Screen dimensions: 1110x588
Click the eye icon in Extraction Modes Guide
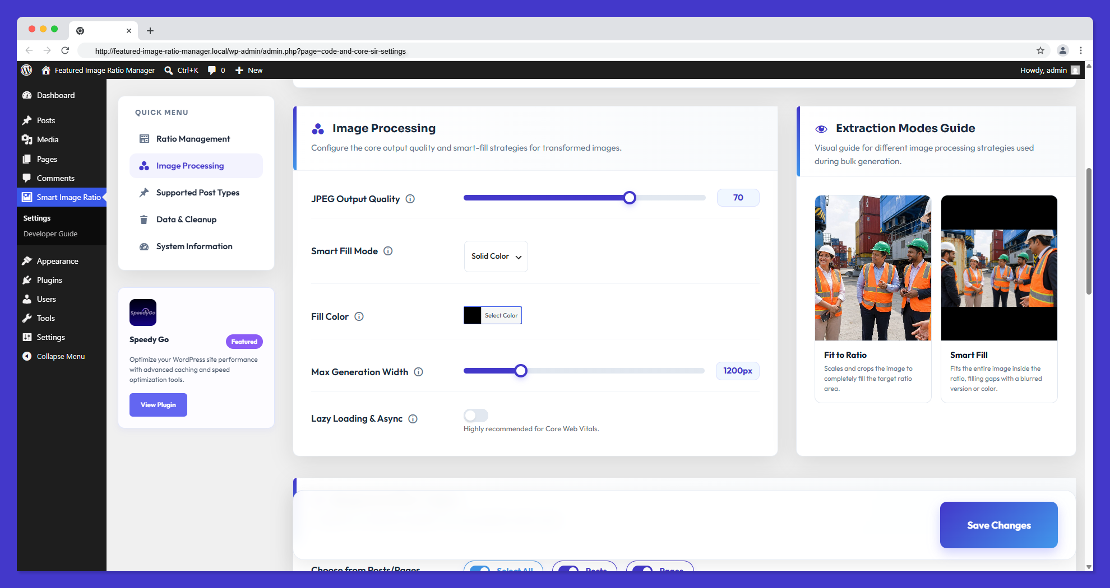tap(821, 129)
